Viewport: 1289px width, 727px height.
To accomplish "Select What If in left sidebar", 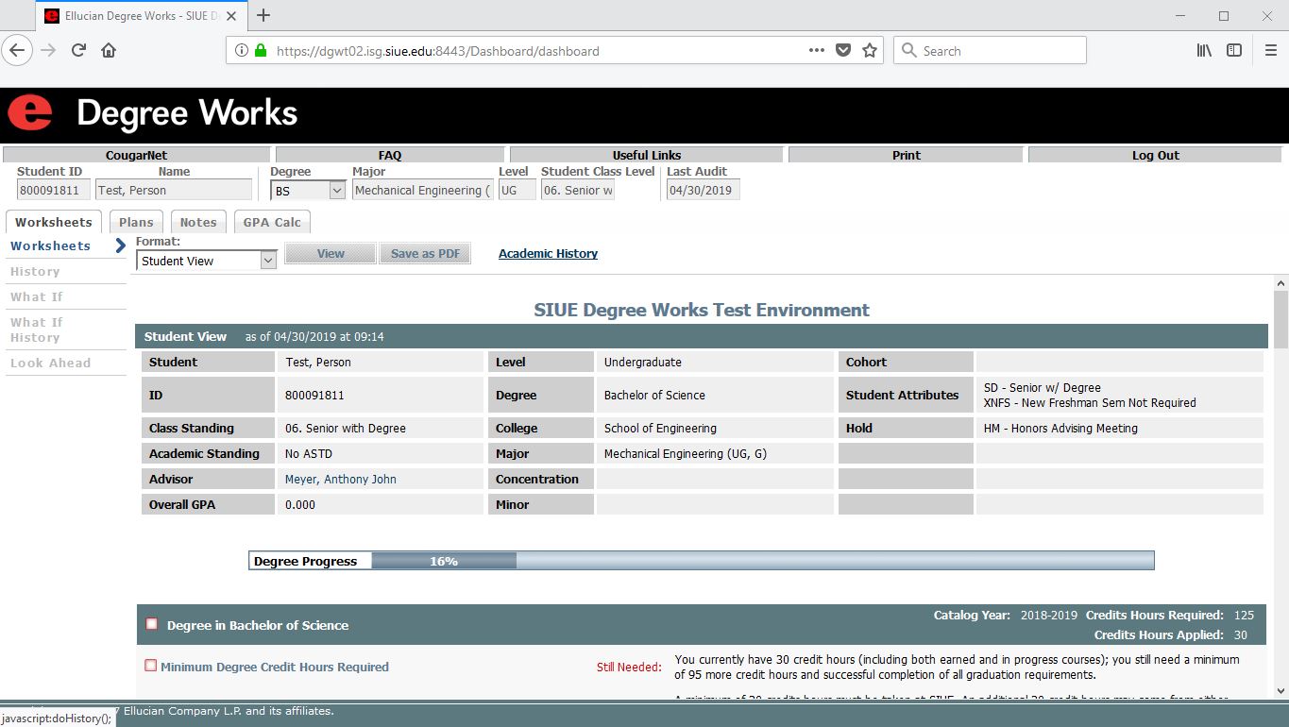I will click(37, 296).
